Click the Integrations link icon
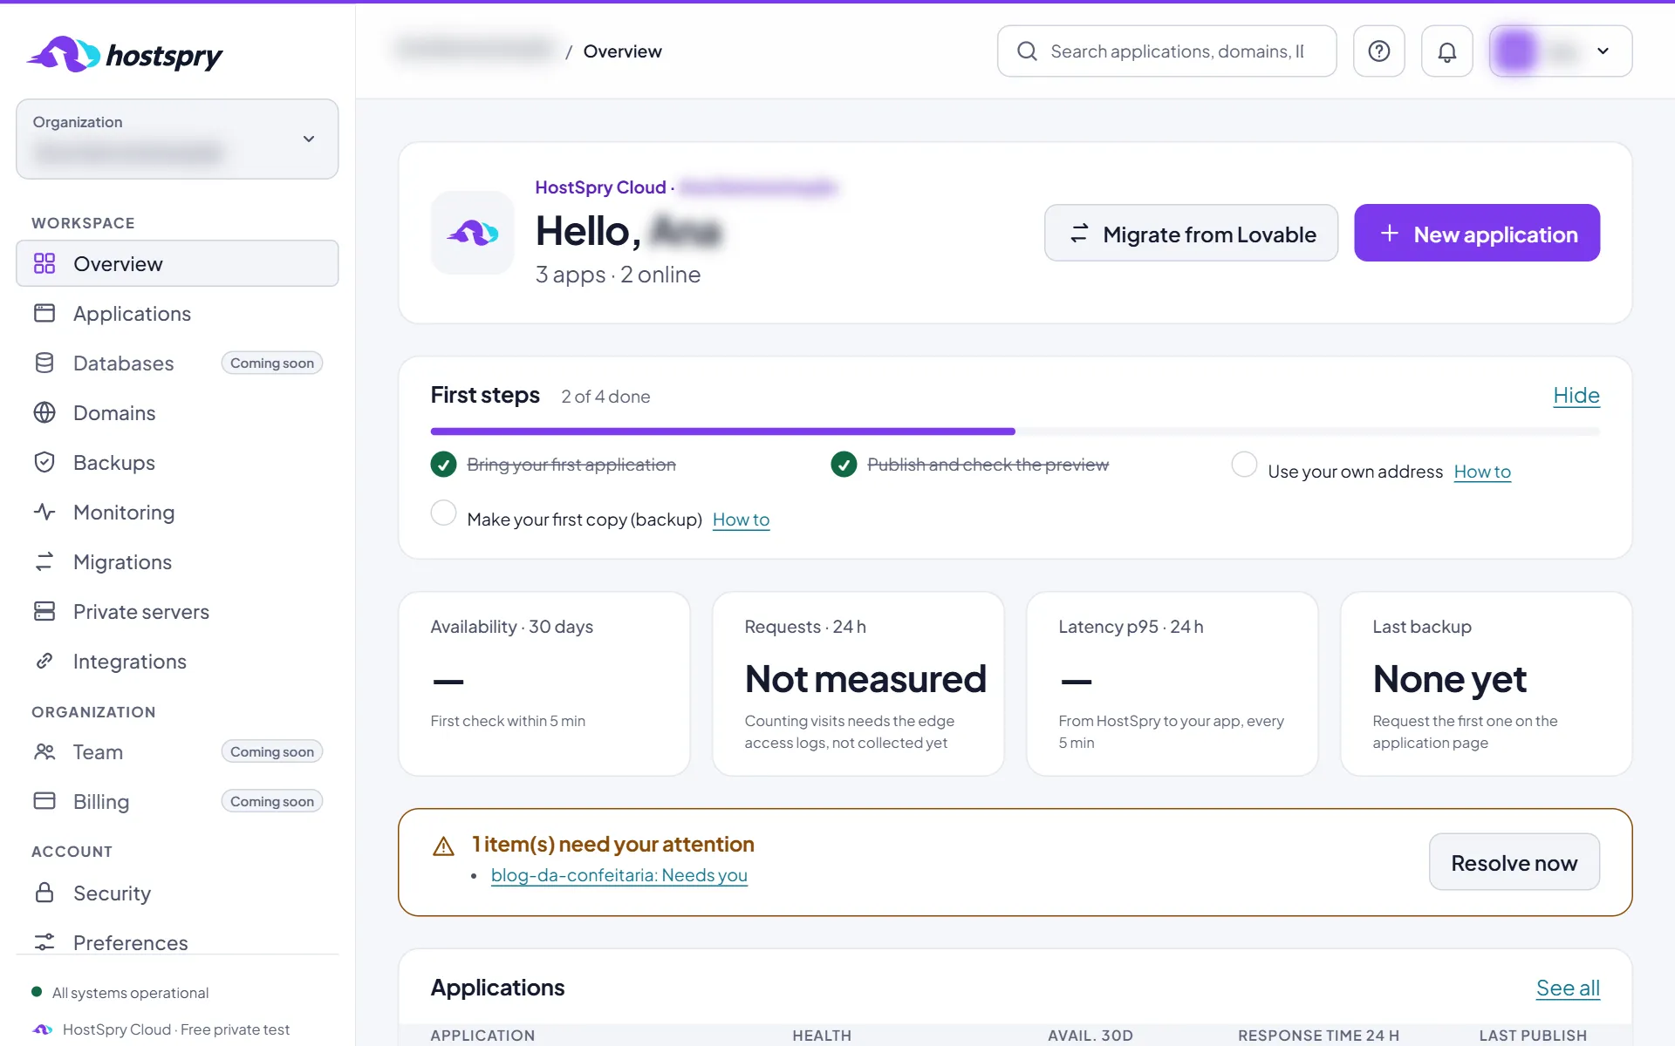This screenshot has height=1046, width=1675. [44, 661]
